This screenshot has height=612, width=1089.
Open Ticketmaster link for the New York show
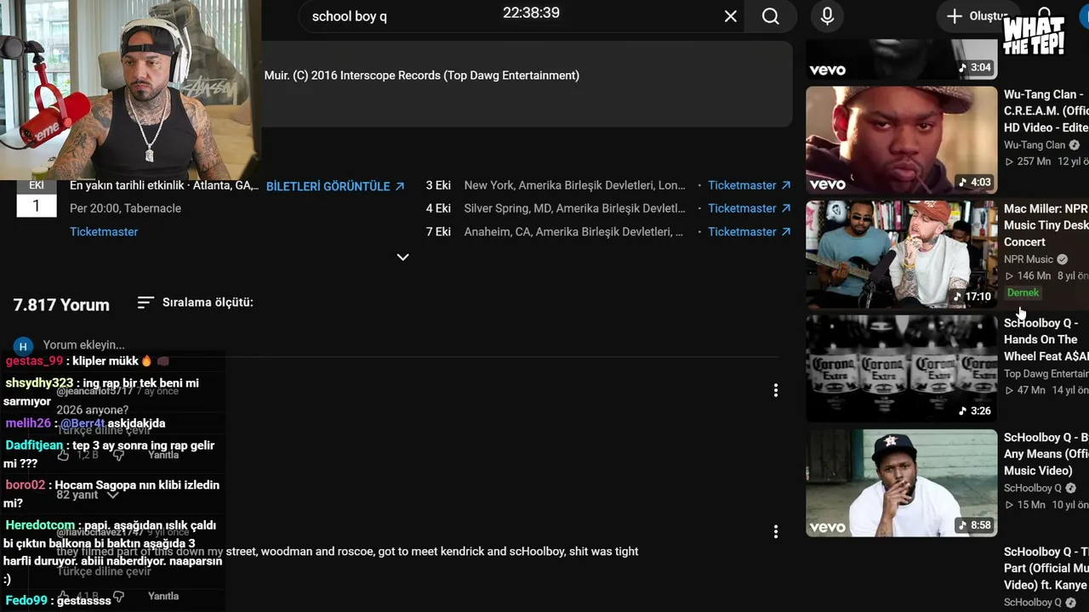tap(750, 185)
